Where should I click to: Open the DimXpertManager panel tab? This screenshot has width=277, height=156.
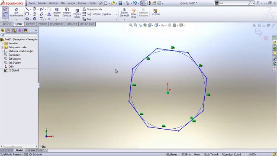click(19, 31)
